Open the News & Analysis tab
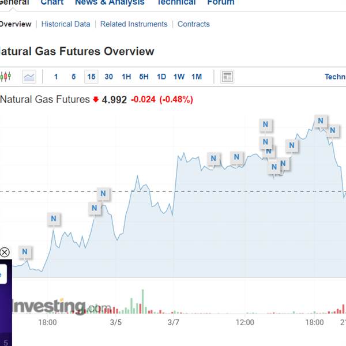 (110, 2)
